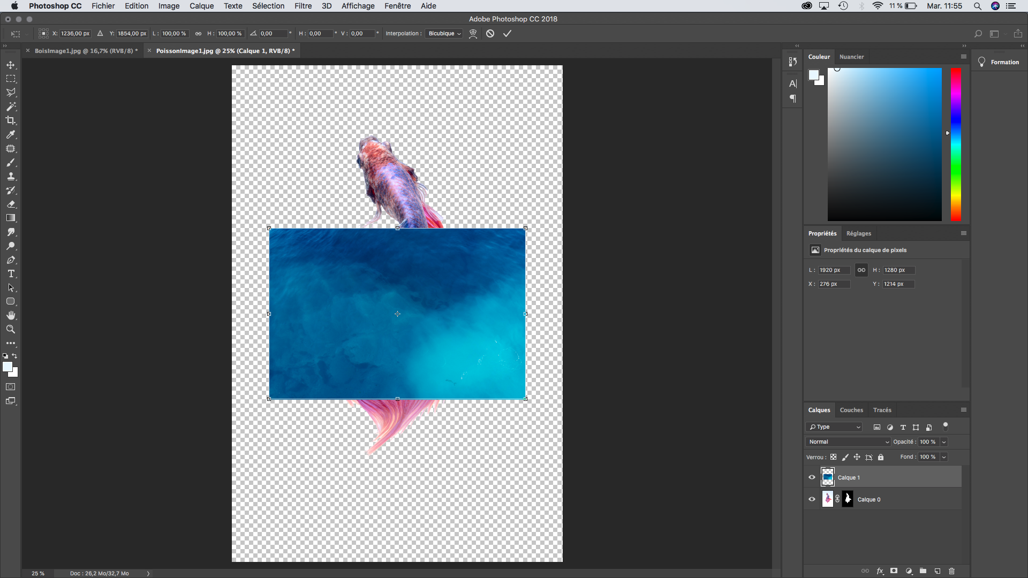This screenshot has height=578, width=1028.
Task: Toggle the width-height link in Properties
Action: [x=861, y=270]
